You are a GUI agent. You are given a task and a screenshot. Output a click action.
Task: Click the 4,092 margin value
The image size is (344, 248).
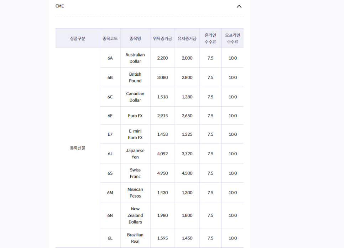tap(163, 154)
